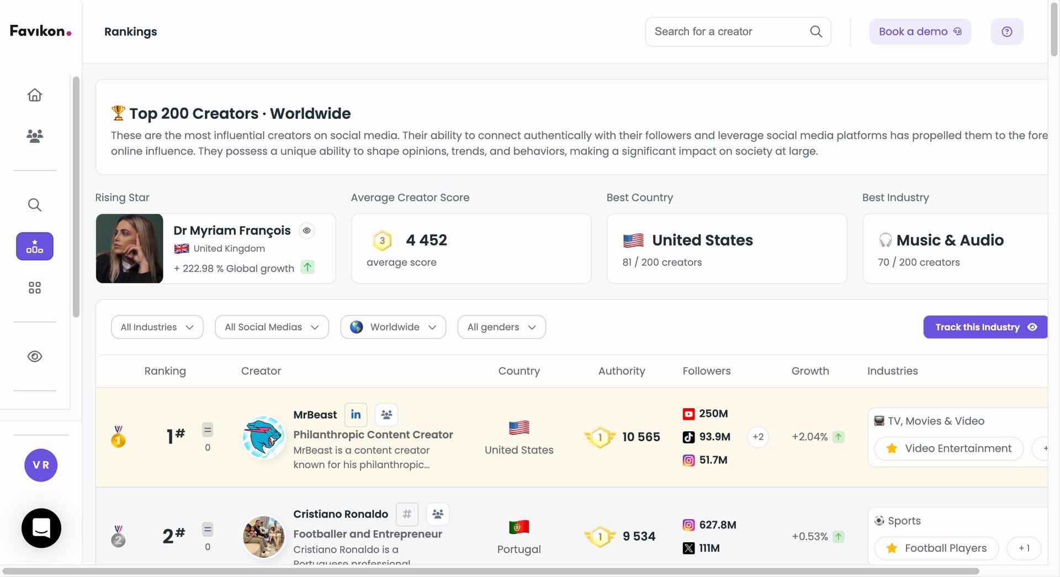
Task: Open the All genders dropdown
Action: (501, 327)
